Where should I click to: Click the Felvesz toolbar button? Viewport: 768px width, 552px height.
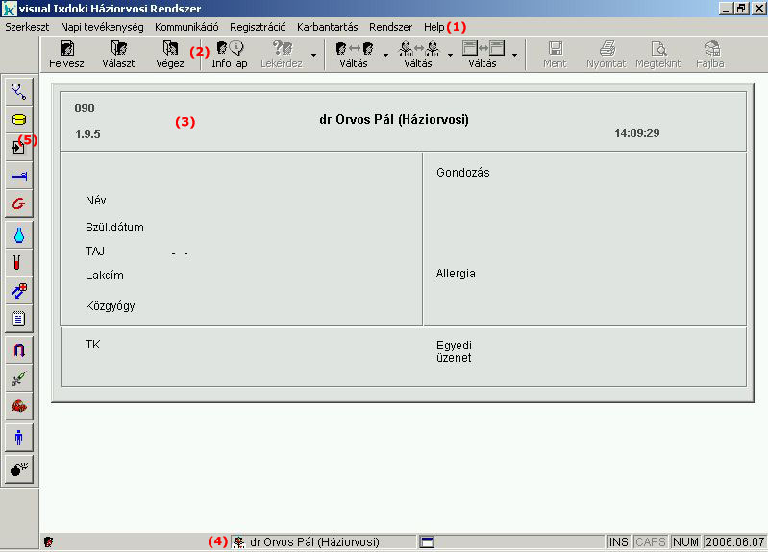click(x=66, y=55)
